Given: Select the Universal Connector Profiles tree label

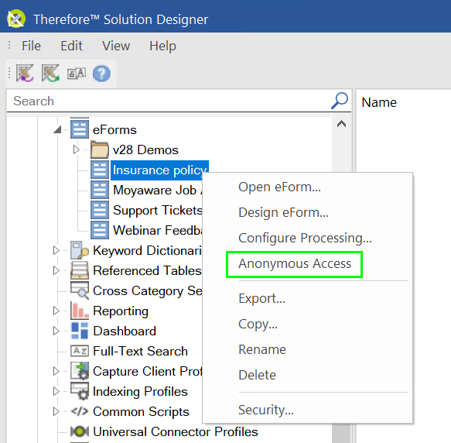Looking at the screenshot, I should (x=176, y=431).
